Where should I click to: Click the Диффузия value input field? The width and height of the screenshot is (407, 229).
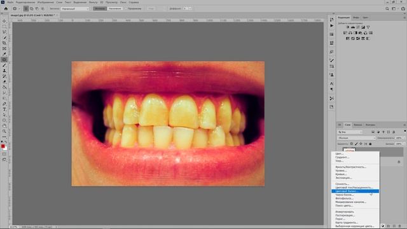click(x=185, y=8)
